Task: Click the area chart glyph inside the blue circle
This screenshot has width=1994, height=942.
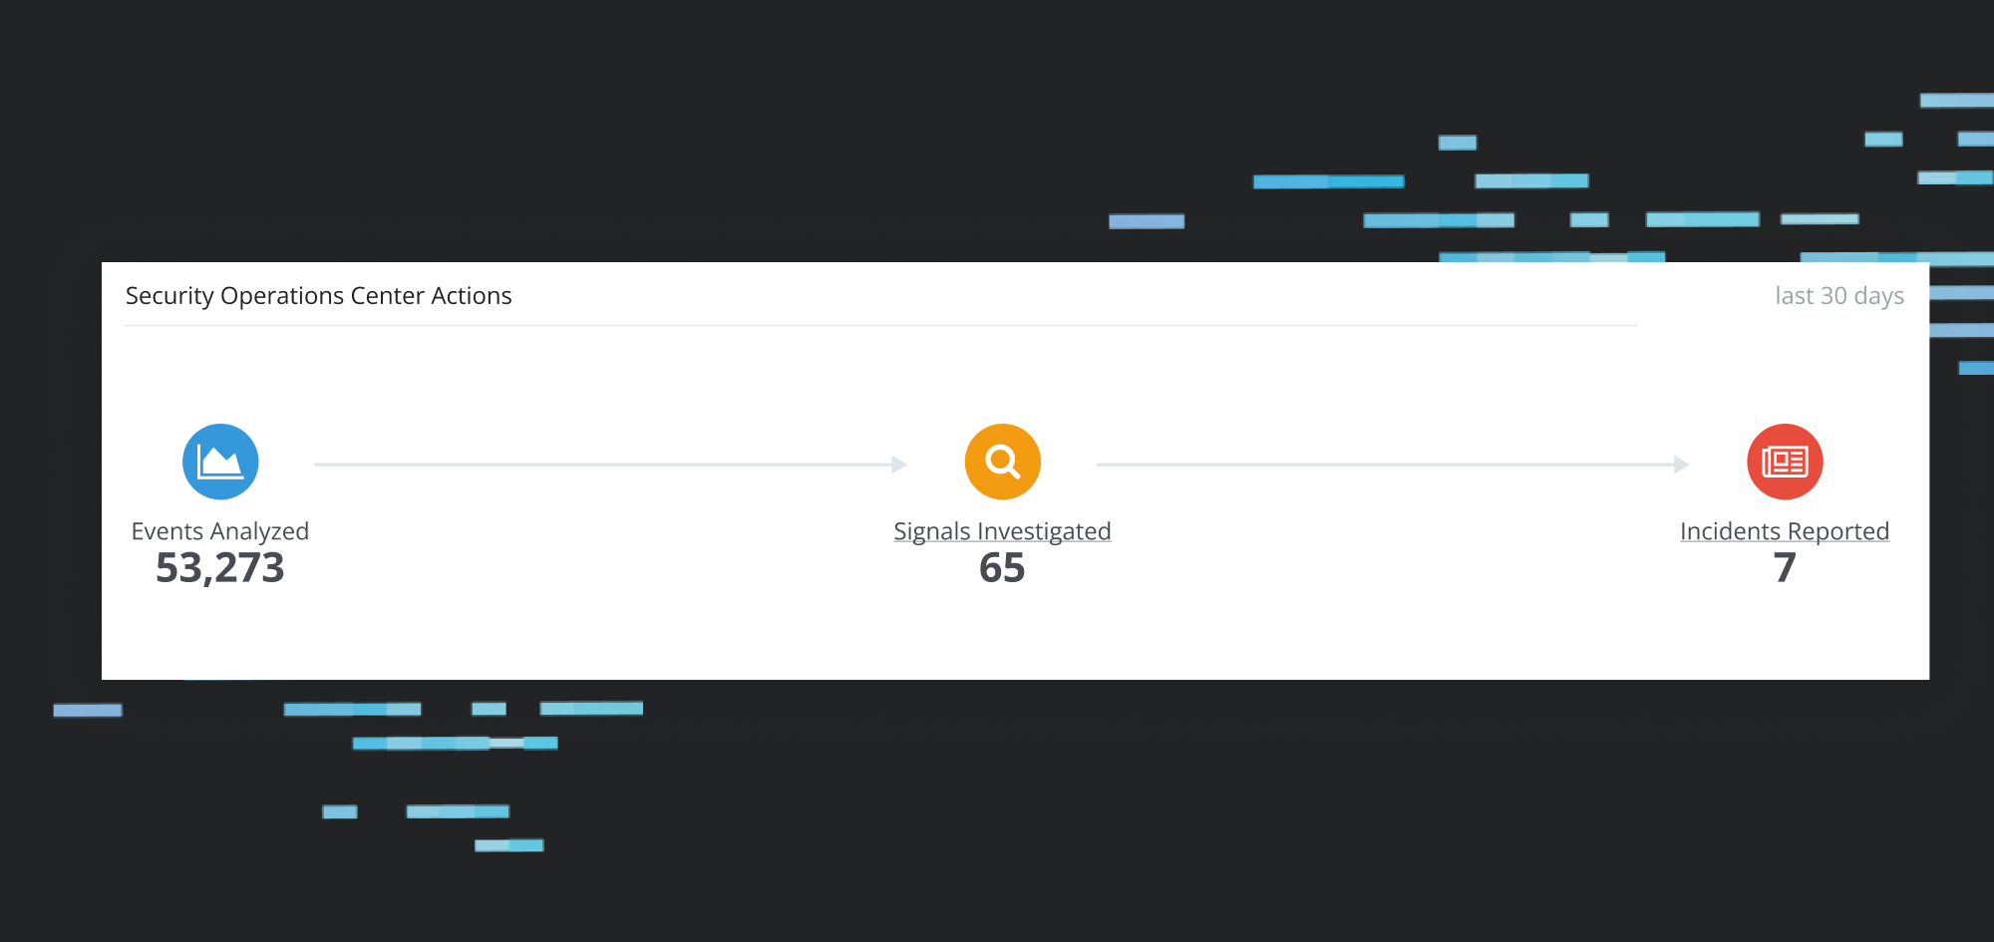Action: (x=220, y=461)
